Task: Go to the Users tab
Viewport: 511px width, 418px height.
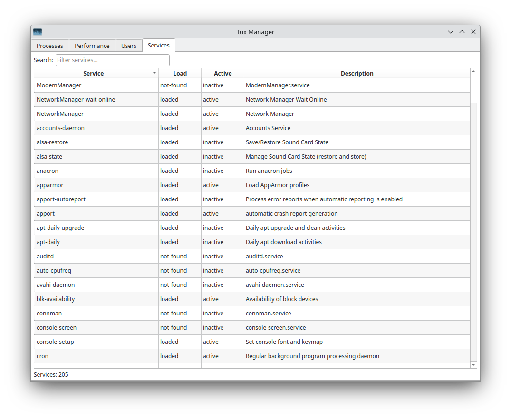Action: coord(129,46)
